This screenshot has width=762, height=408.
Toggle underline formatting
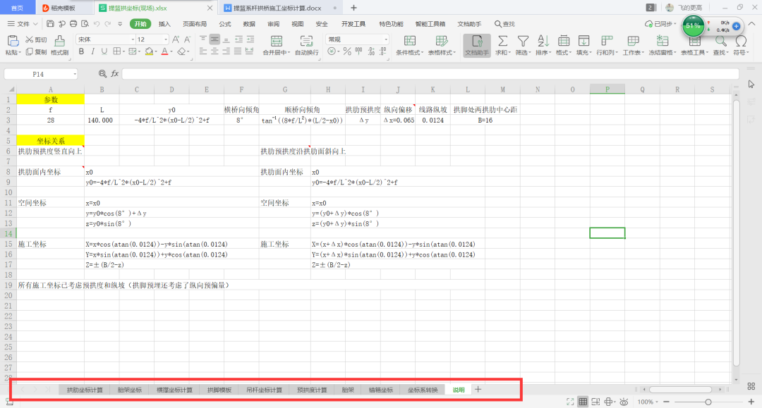104,51
